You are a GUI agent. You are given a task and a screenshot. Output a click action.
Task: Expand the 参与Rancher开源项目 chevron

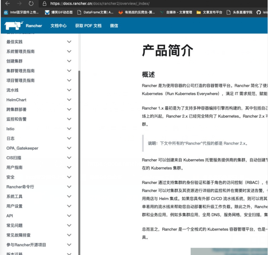pyautogui.click(x=69, y=245)
